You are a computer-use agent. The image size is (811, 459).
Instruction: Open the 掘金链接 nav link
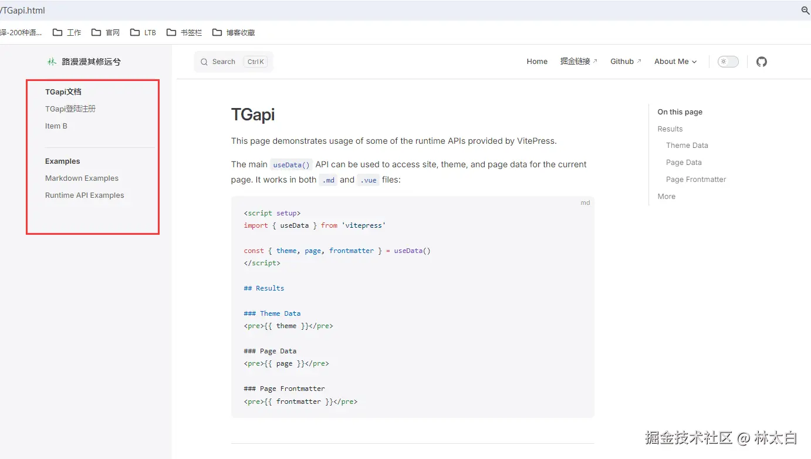[x=579, y=62]
